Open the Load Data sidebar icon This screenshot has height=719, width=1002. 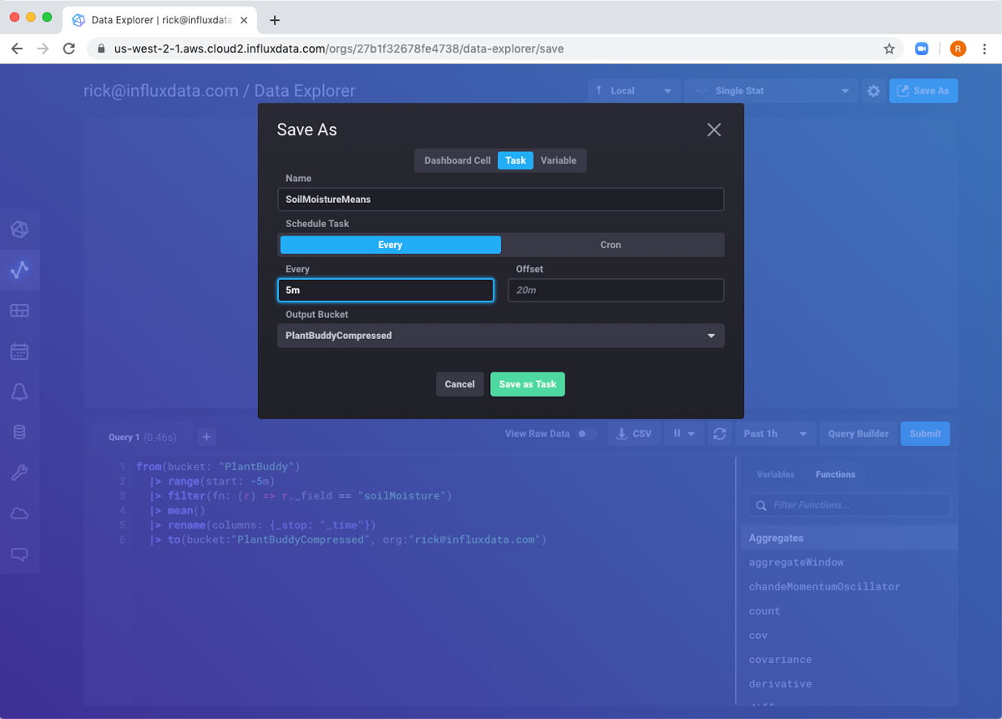point(19,433)
